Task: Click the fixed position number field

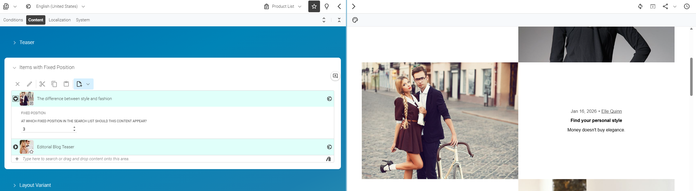Action: 46,129
